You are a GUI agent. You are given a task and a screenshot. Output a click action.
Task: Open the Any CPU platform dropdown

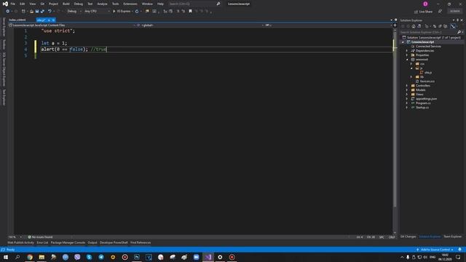click(97, 12)
